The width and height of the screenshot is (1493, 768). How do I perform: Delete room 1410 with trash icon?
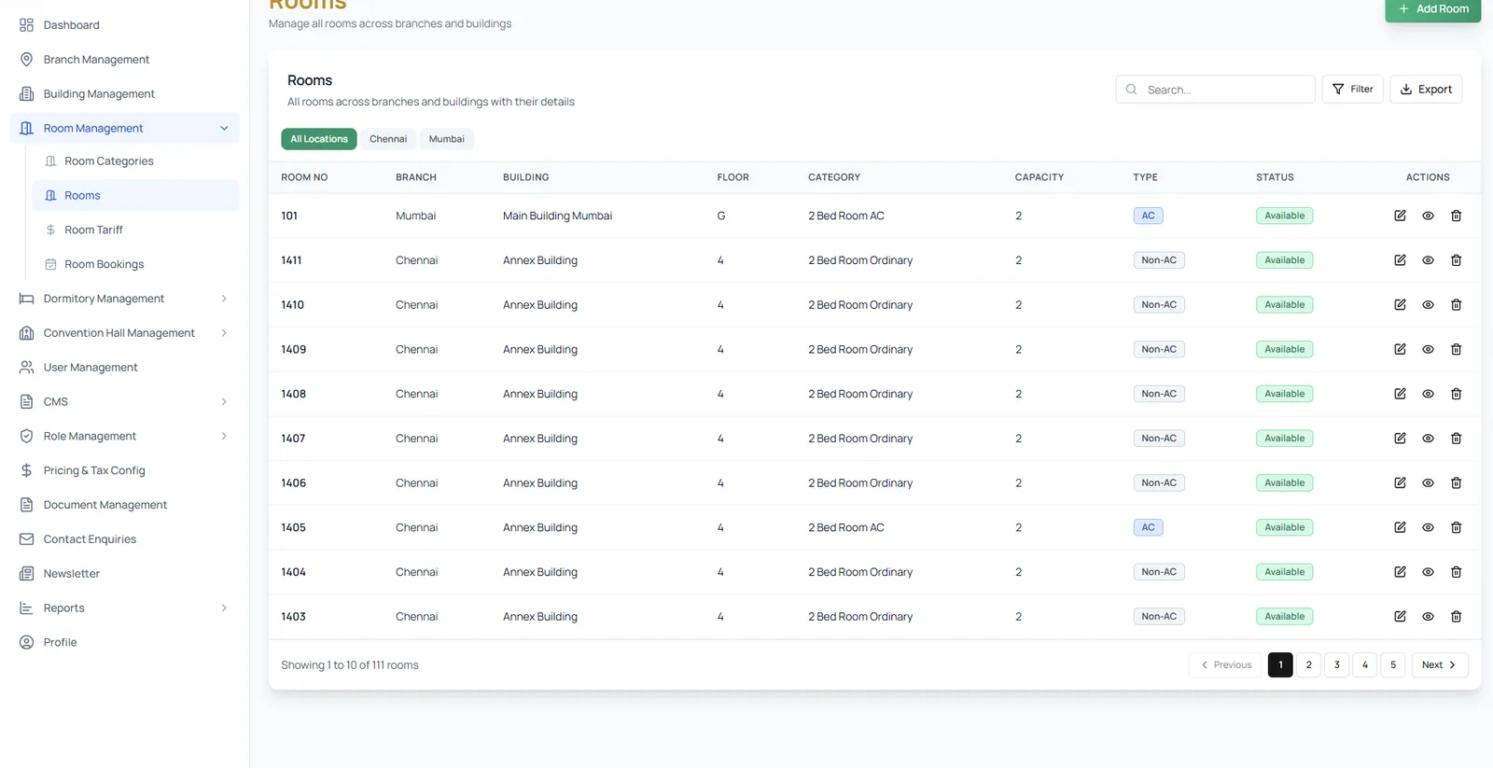pyautogui.click(x=1456, y=305)
